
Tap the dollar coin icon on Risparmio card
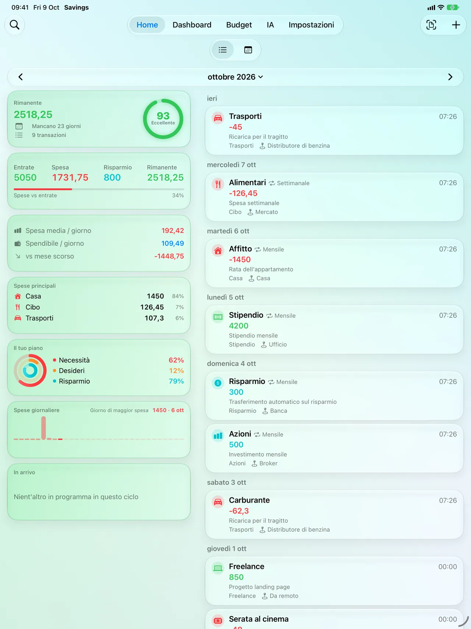pyautogui.click(x=218, y=383)
